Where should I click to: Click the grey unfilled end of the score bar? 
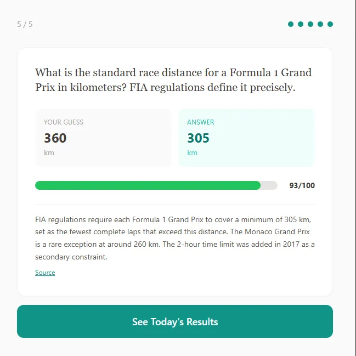(269, 185)
